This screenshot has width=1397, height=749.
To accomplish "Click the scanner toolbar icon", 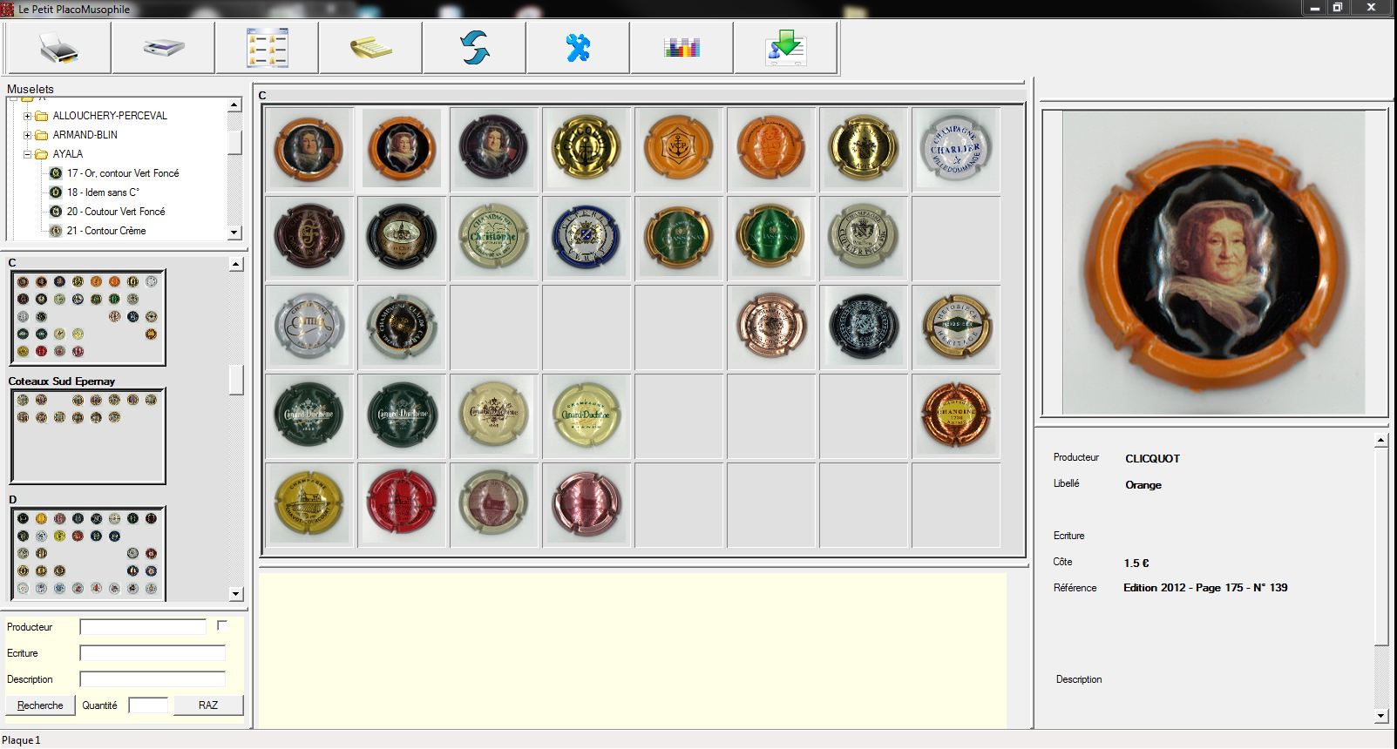I will [x=163, y=48].
